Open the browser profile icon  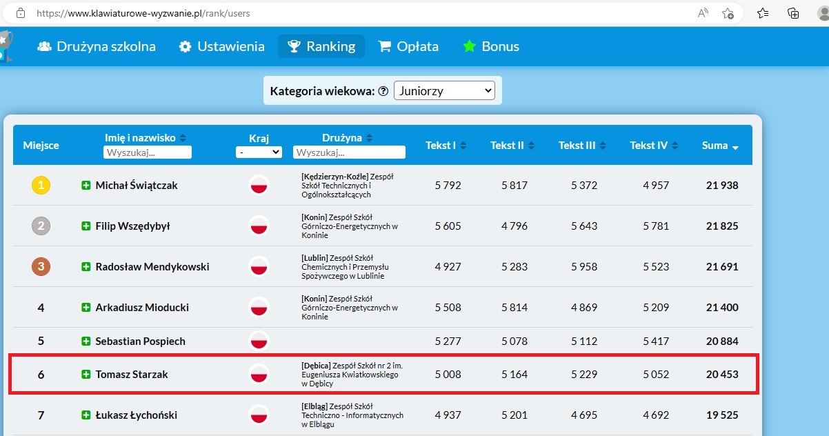823,12
